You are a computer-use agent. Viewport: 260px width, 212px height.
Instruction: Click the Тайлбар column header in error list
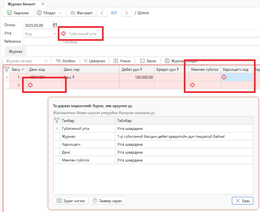184,121
